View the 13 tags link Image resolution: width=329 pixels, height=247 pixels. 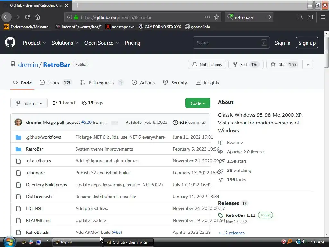(x=92, y=103)
